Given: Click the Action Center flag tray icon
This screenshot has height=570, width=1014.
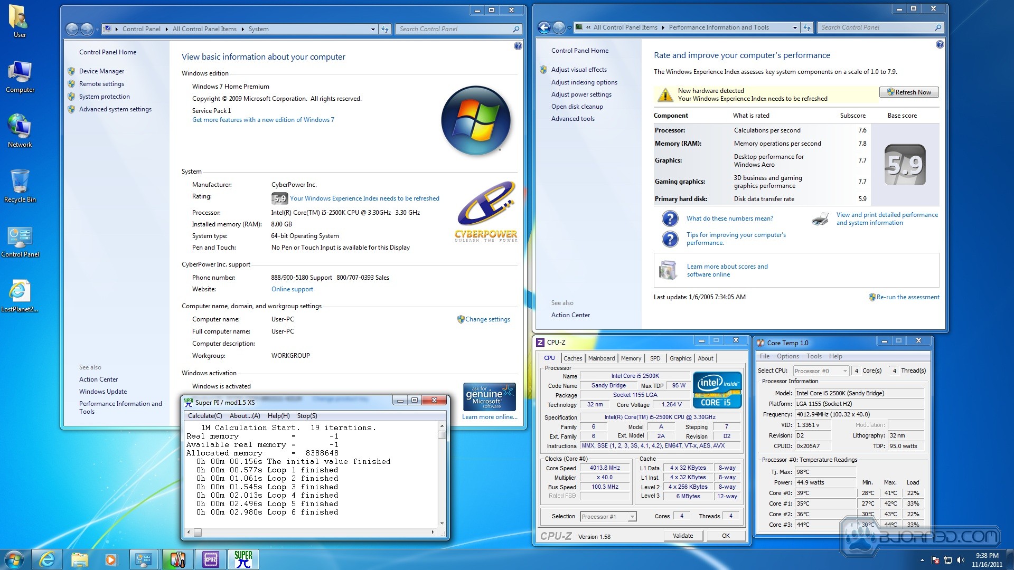Looking at the screenshot, I should point(935,560).
